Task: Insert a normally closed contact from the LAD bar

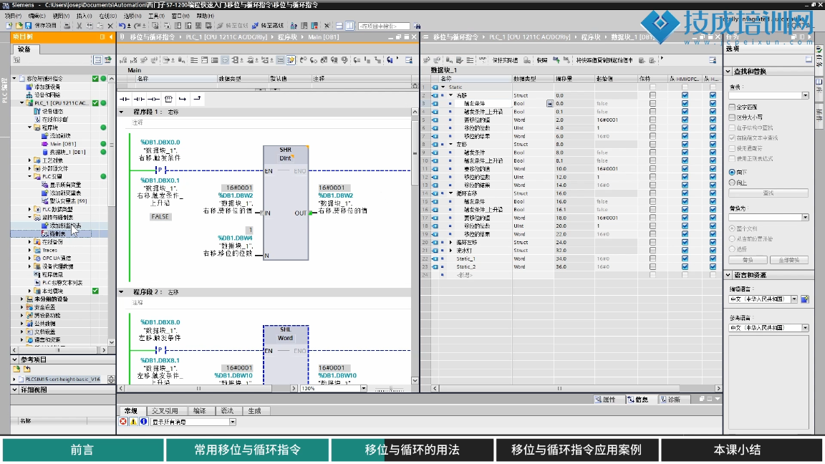Action: coord(139,99)
